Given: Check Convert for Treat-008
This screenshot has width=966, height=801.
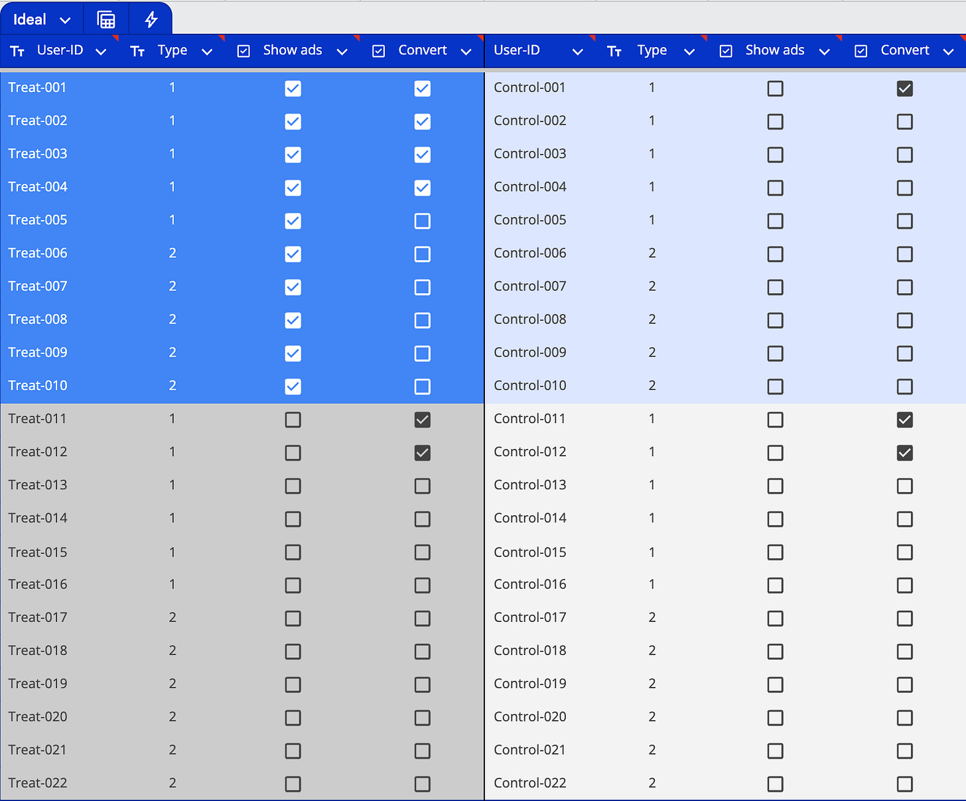Looking at the screenshot, I should pos(423,320).
